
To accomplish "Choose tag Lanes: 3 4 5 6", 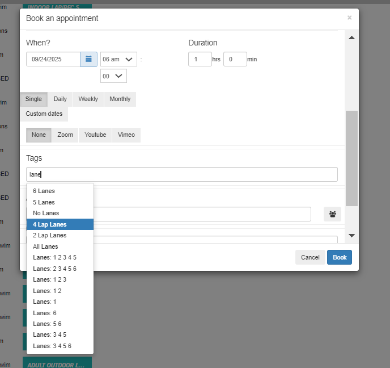I will click(60, 346).
